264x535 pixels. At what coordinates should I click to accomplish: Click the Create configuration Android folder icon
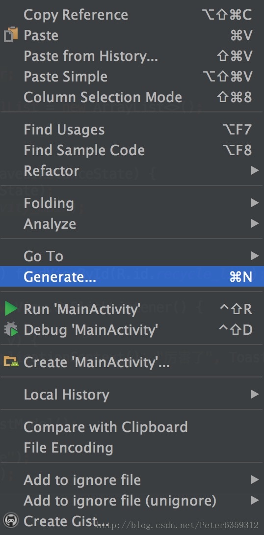[x=11, y=362]
